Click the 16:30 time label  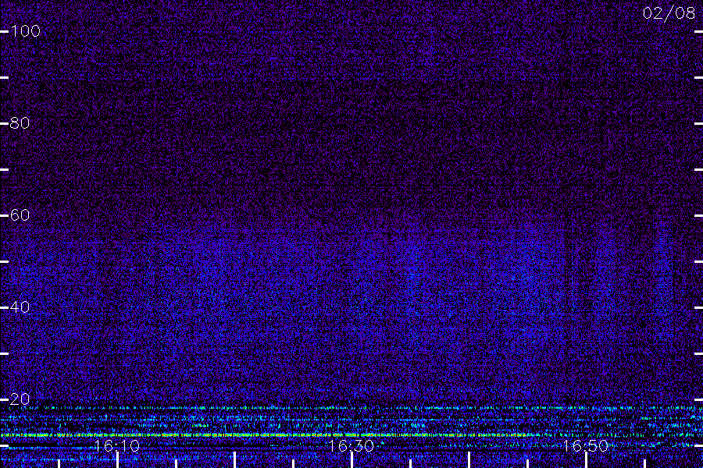(x=351, y=445)
